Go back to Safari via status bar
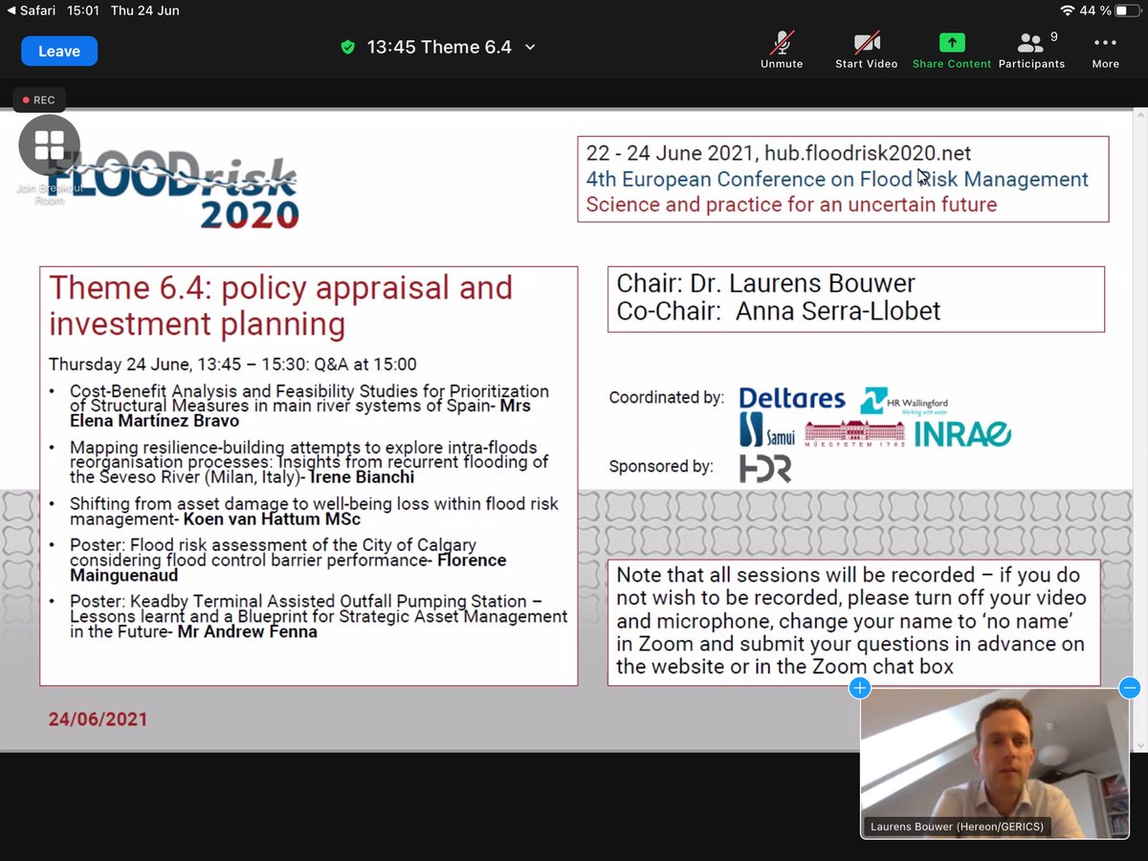 coord(32,11)
